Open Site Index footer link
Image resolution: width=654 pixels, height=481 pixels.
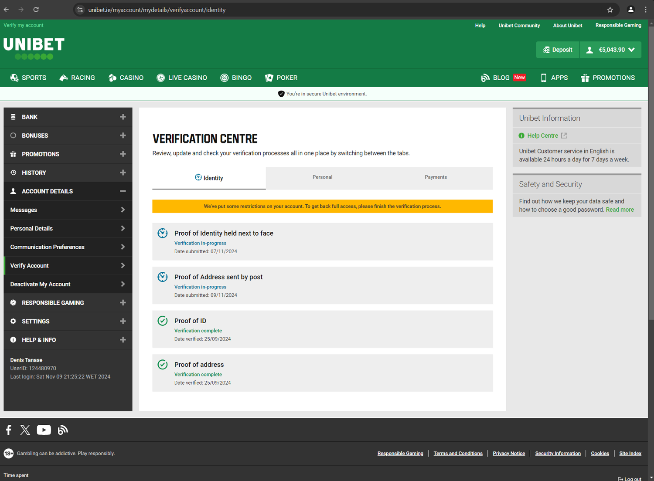(x=630, y=454)
